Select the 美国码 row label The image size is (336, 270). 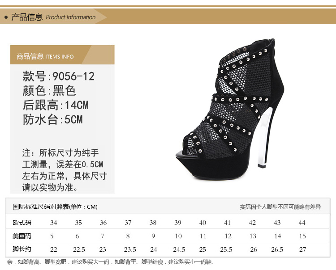tap(22, 236)
